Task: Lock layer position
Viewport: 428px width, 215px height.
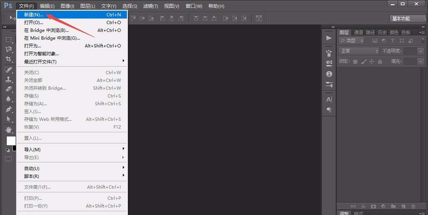Action: point(372,61)
